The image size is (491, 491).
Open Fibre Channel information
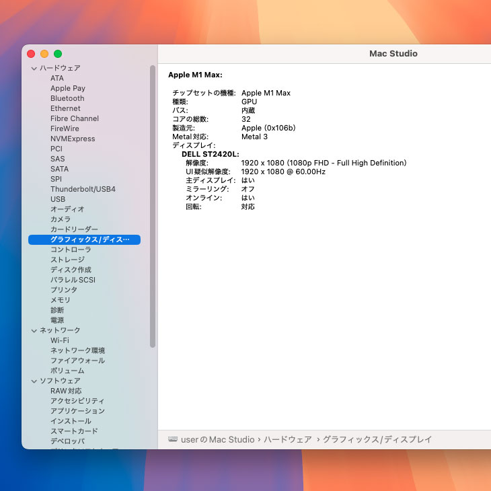coord(75,118)
